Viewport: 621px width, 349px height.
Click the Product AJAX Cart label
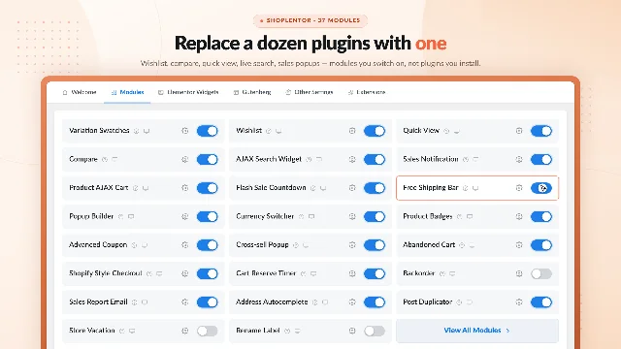pyautogui.click(x=99, y=188)
